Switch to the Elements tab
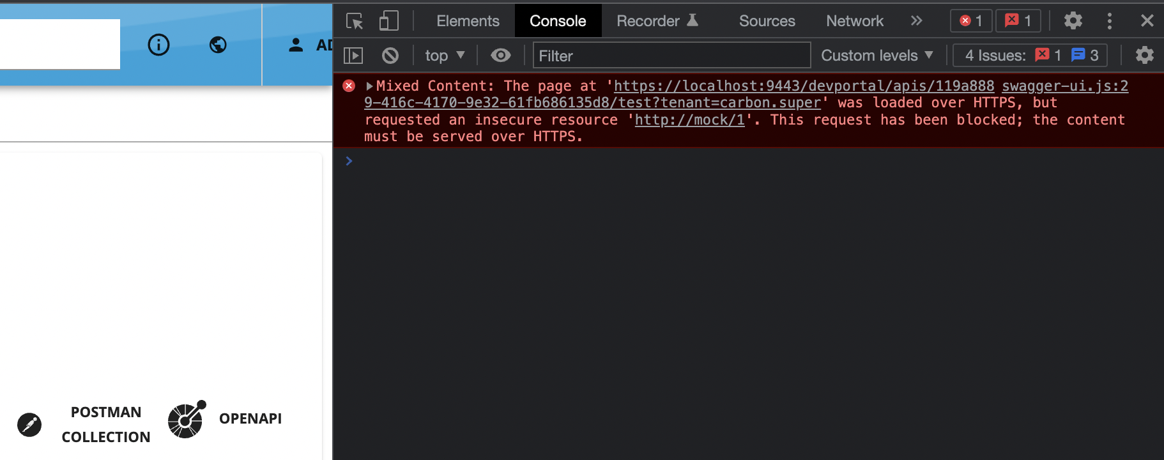The height and width of the screenshot is (460, 1164). (x=468, y=20)
